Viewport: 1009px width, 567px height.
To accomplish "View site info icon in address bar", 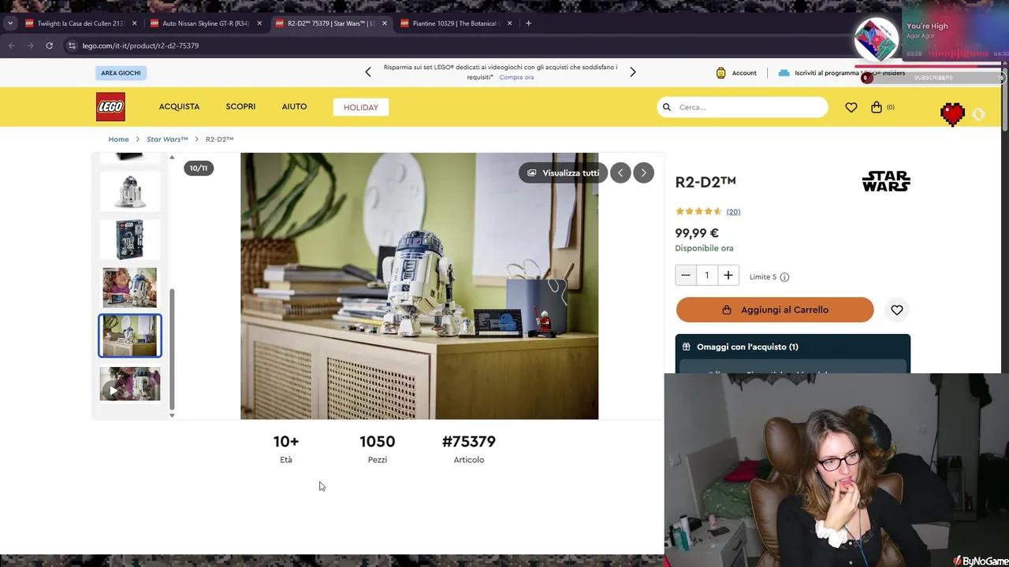I will (73, 46).
